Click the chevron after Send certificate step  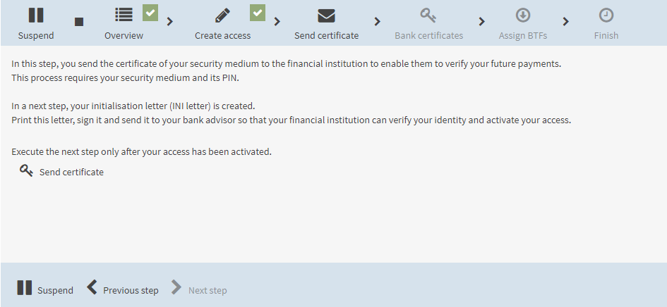378,21
